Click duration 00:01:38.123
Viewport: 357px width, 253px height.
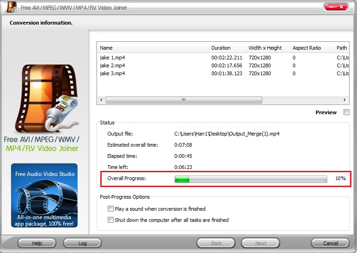pyautogui.click(x=227, y=73)
